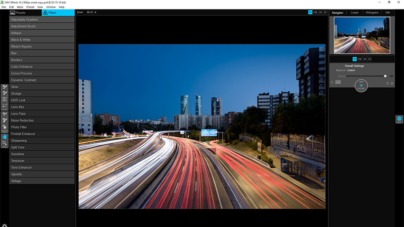Click the Add Filter plus button
404x227 pixels.
coord(361,85)
